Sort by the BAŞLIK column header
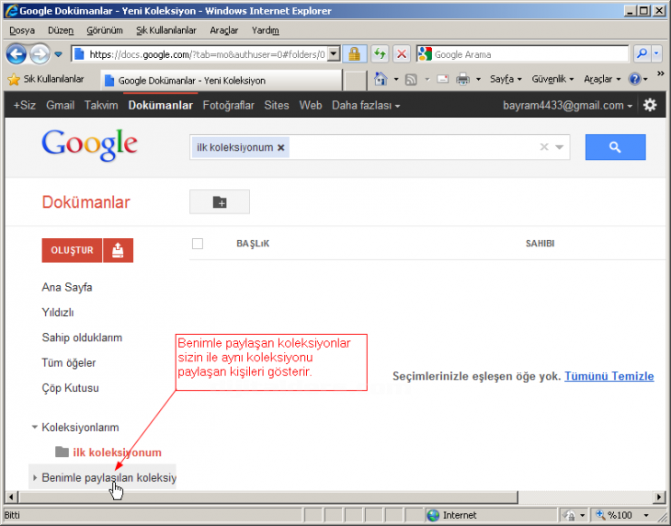The image size is (671, 526). tap(253, 244)
